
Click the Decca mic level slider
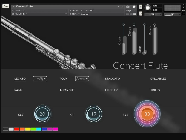[x=134, y=42]
